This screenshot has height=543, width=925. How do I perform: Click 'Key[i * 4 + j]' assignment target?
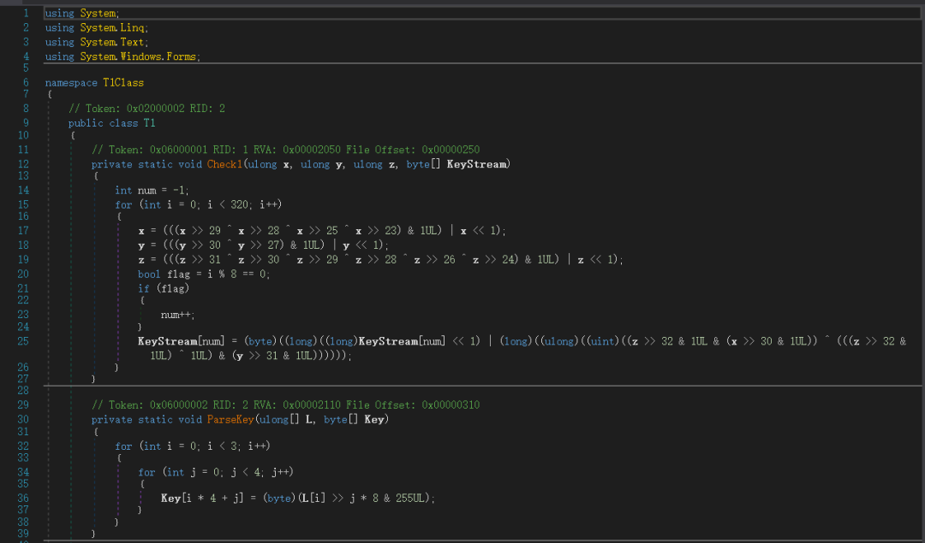point(202,499)
